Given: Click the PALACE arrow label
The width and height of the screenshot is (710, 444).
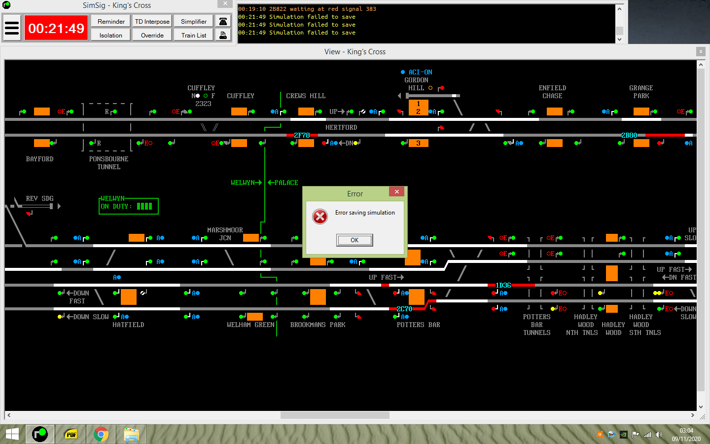Looking at the screenshot, I should [x=283, y=183].
